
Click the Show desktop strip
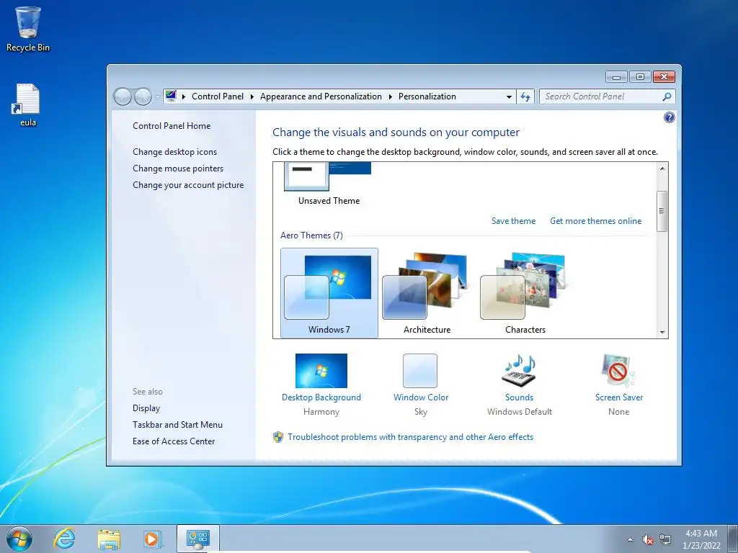point(733,539)
